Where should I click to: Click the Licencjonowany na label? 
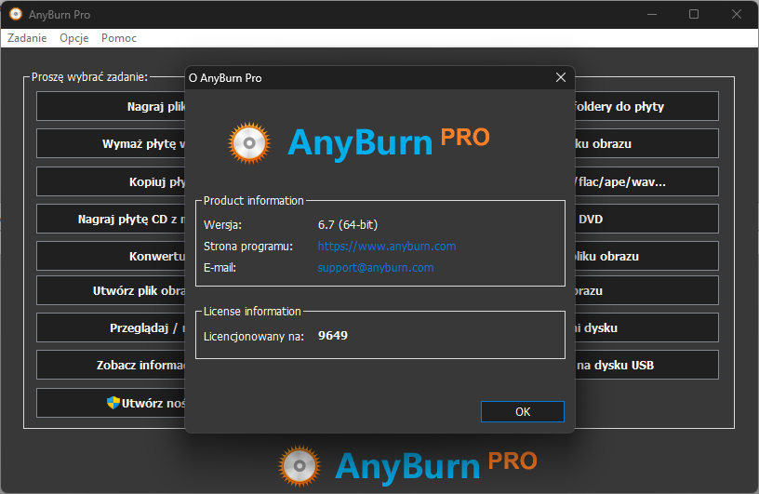pyautogui.click(x=254, y=336)
